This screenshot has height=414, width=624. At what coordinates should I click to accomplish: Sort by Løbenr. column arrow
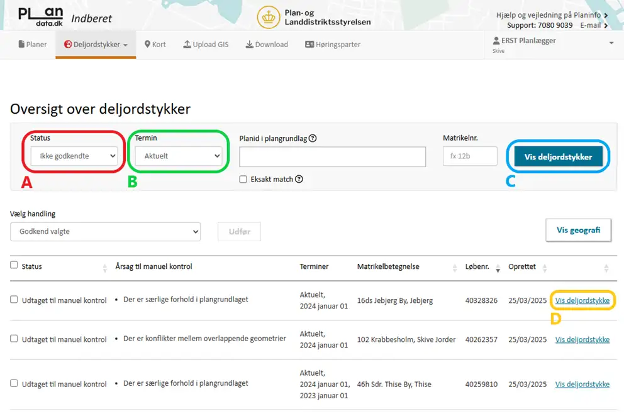pyautogui.click(x=498, y=268)
